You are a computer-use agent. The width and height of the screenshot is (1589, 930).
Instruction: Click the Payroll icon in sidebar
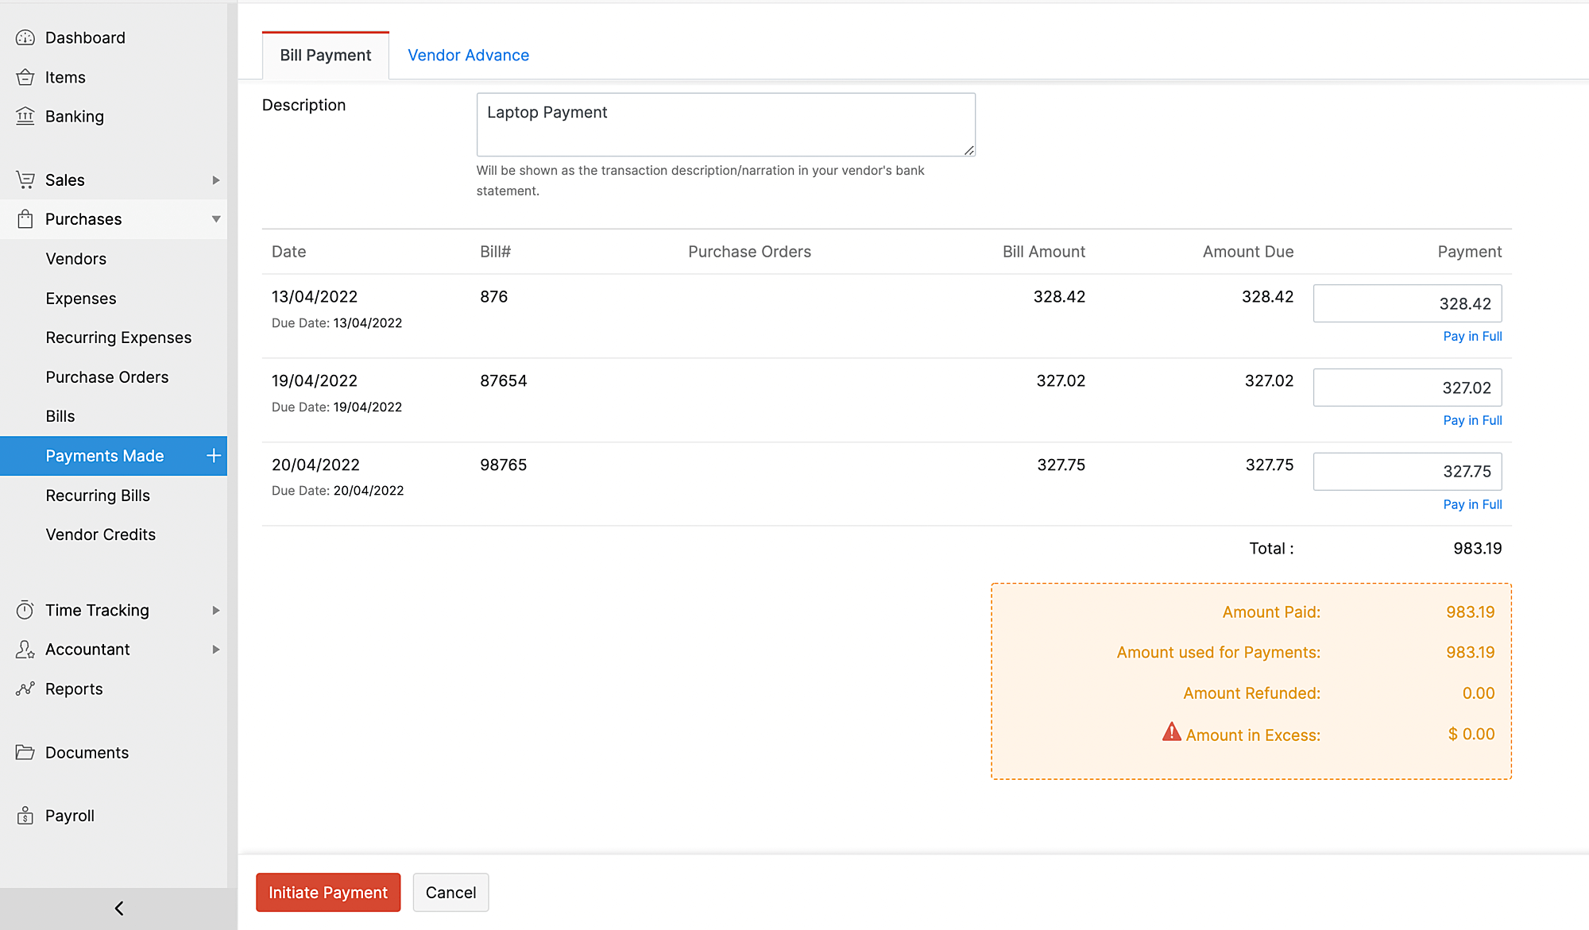[25, 816]
